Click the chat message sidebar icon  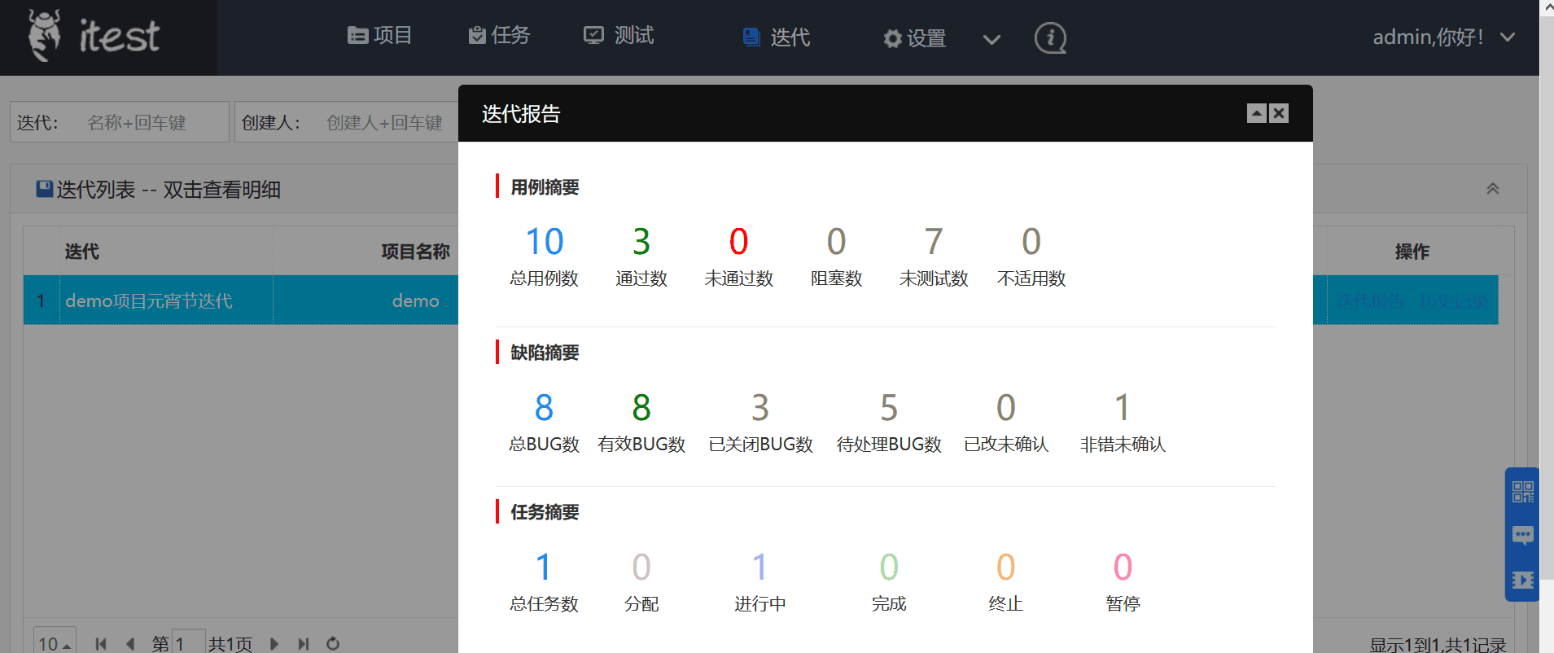1523,536
